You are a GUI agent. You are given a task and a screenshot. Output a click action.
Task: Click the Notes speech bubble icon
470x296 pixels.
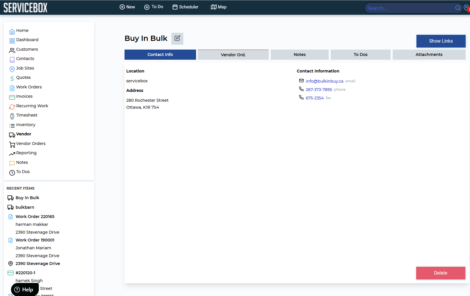[12, 164]
